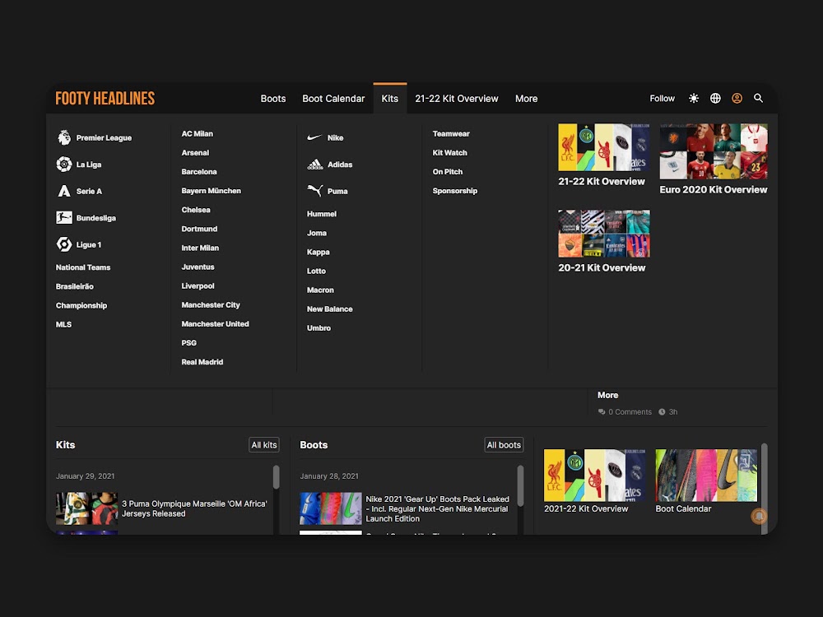Viewport: 823px width, 617px height.
Task: Select the Bundesliga league icon
Action: point(64,217)
